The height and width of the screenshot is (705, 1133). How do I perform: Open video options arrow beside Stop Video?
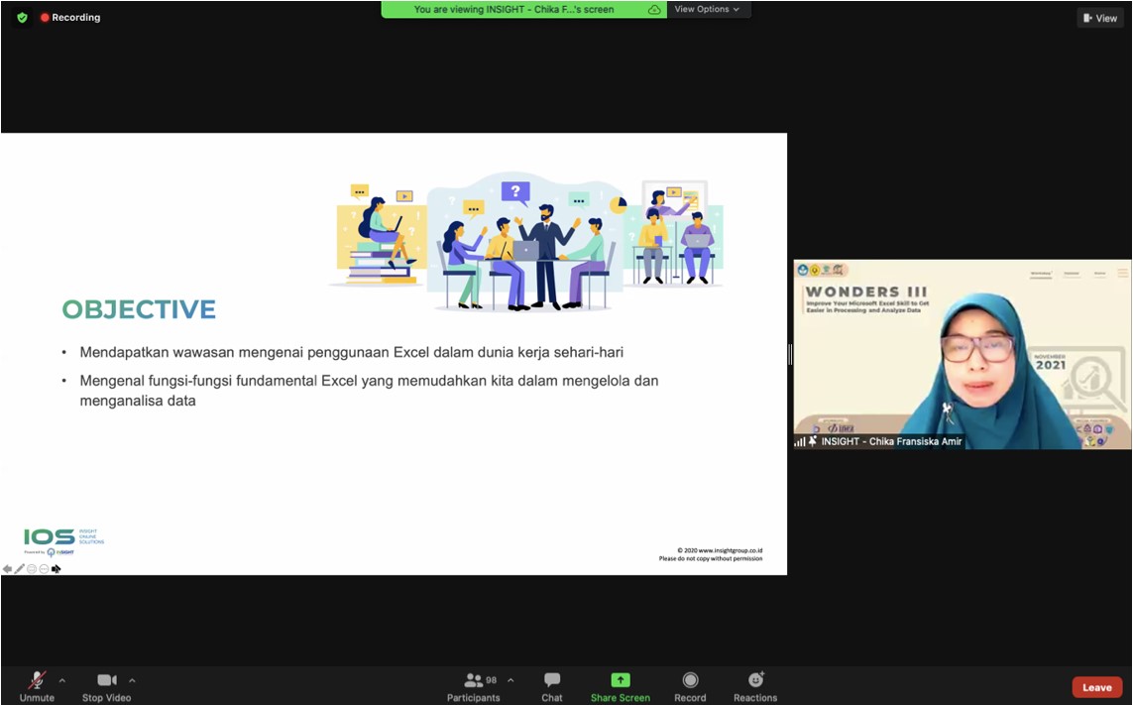(132, 680)
